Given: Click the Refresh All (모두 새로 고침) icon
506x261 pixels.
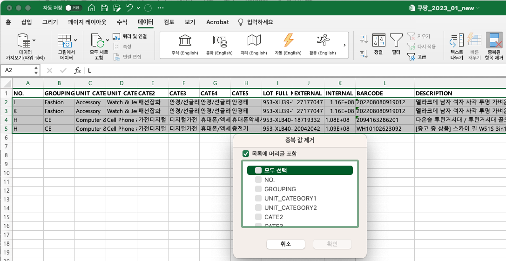Looking at the screenshot, I should point(98,41).
